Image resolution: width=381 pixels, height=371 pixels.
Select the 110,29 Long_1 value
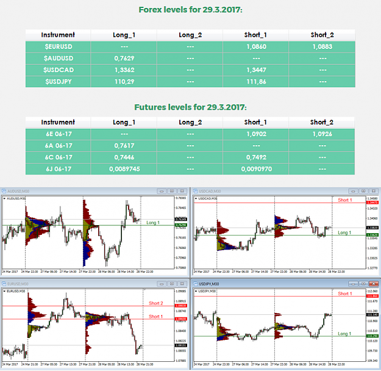click(124, 82)
